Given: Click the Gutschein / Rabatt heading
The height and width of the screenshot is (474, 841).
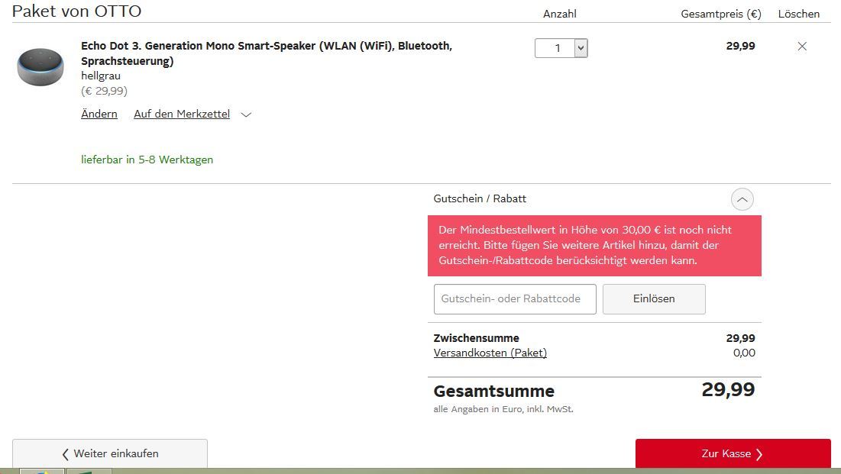Looking at the screenshot, I should pos(480,198).
